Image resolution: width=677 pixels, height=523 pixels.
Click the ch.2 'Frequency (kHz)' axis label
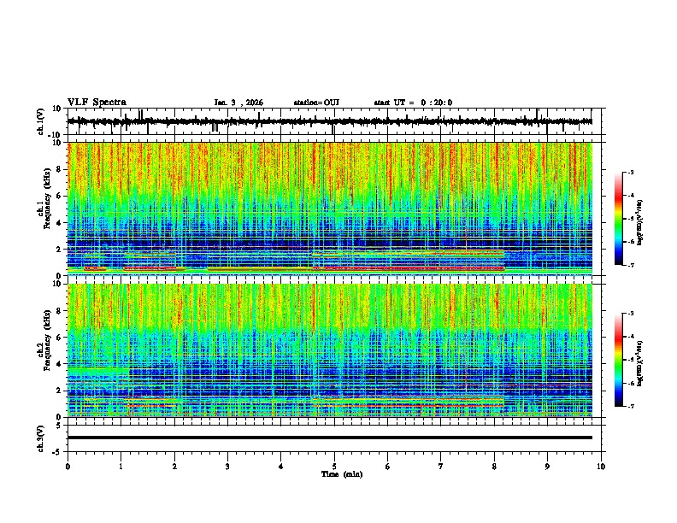tap(47, 340)
